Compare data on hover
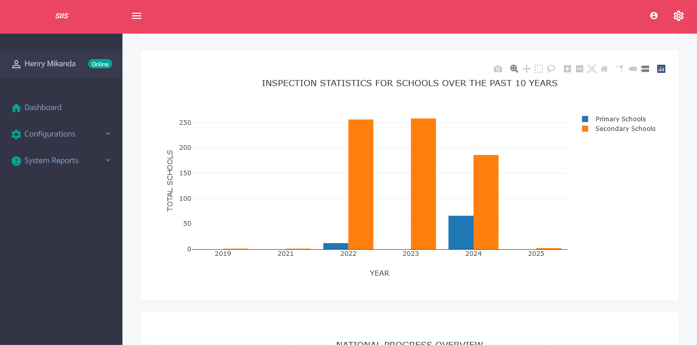 click(x=645, y=69)
